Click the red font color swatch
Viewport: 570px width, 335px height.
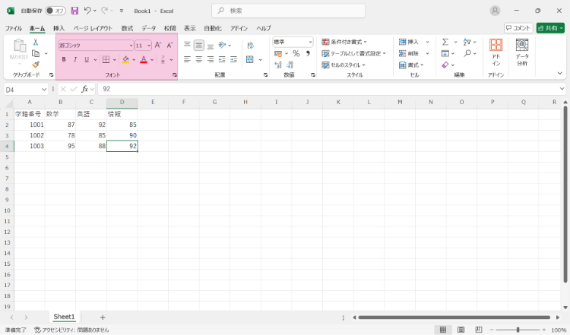coord(142,59)
